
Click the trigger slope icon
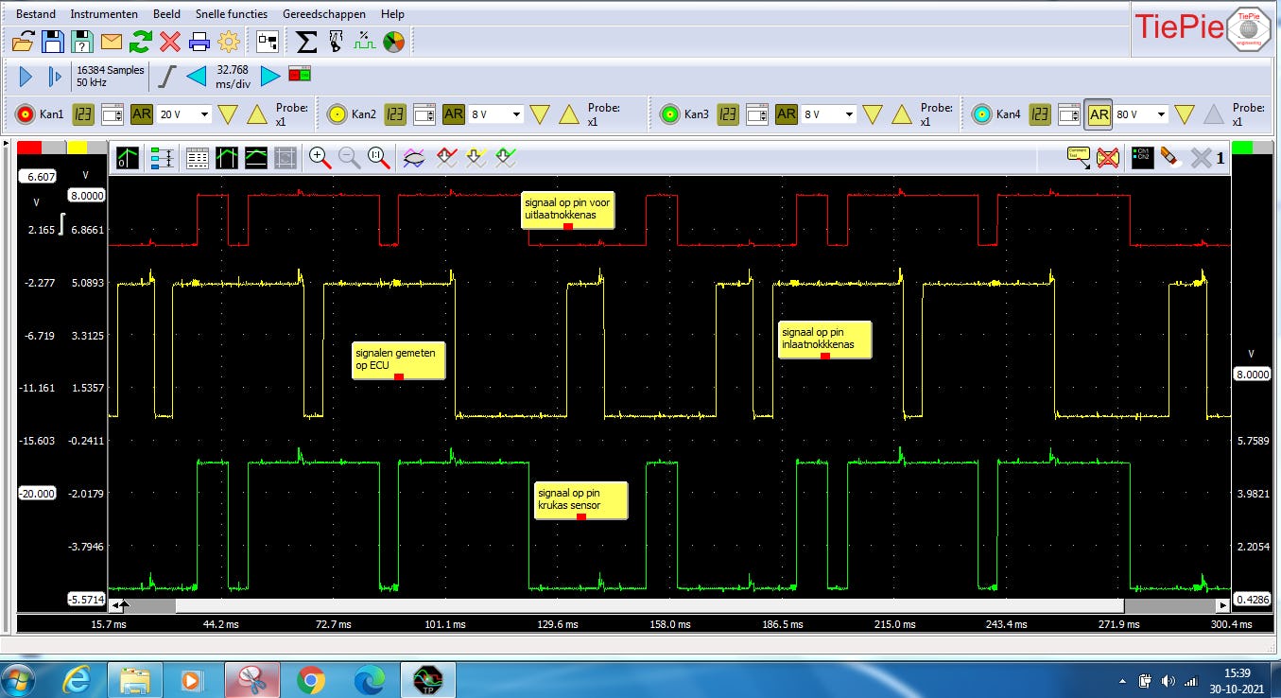(x=166, y=76)
